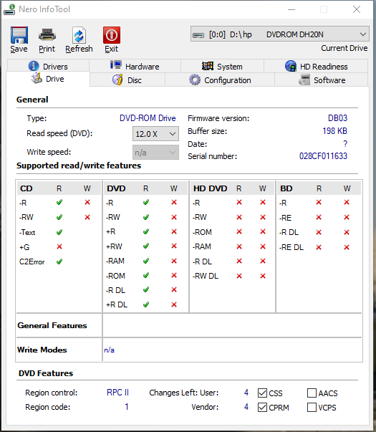Close the Nero InfoTool window

point(357,9)
